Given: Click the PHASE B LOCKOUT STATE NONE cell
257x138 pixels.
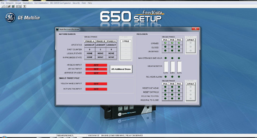Looking at the screenshot, I should 100,53.
